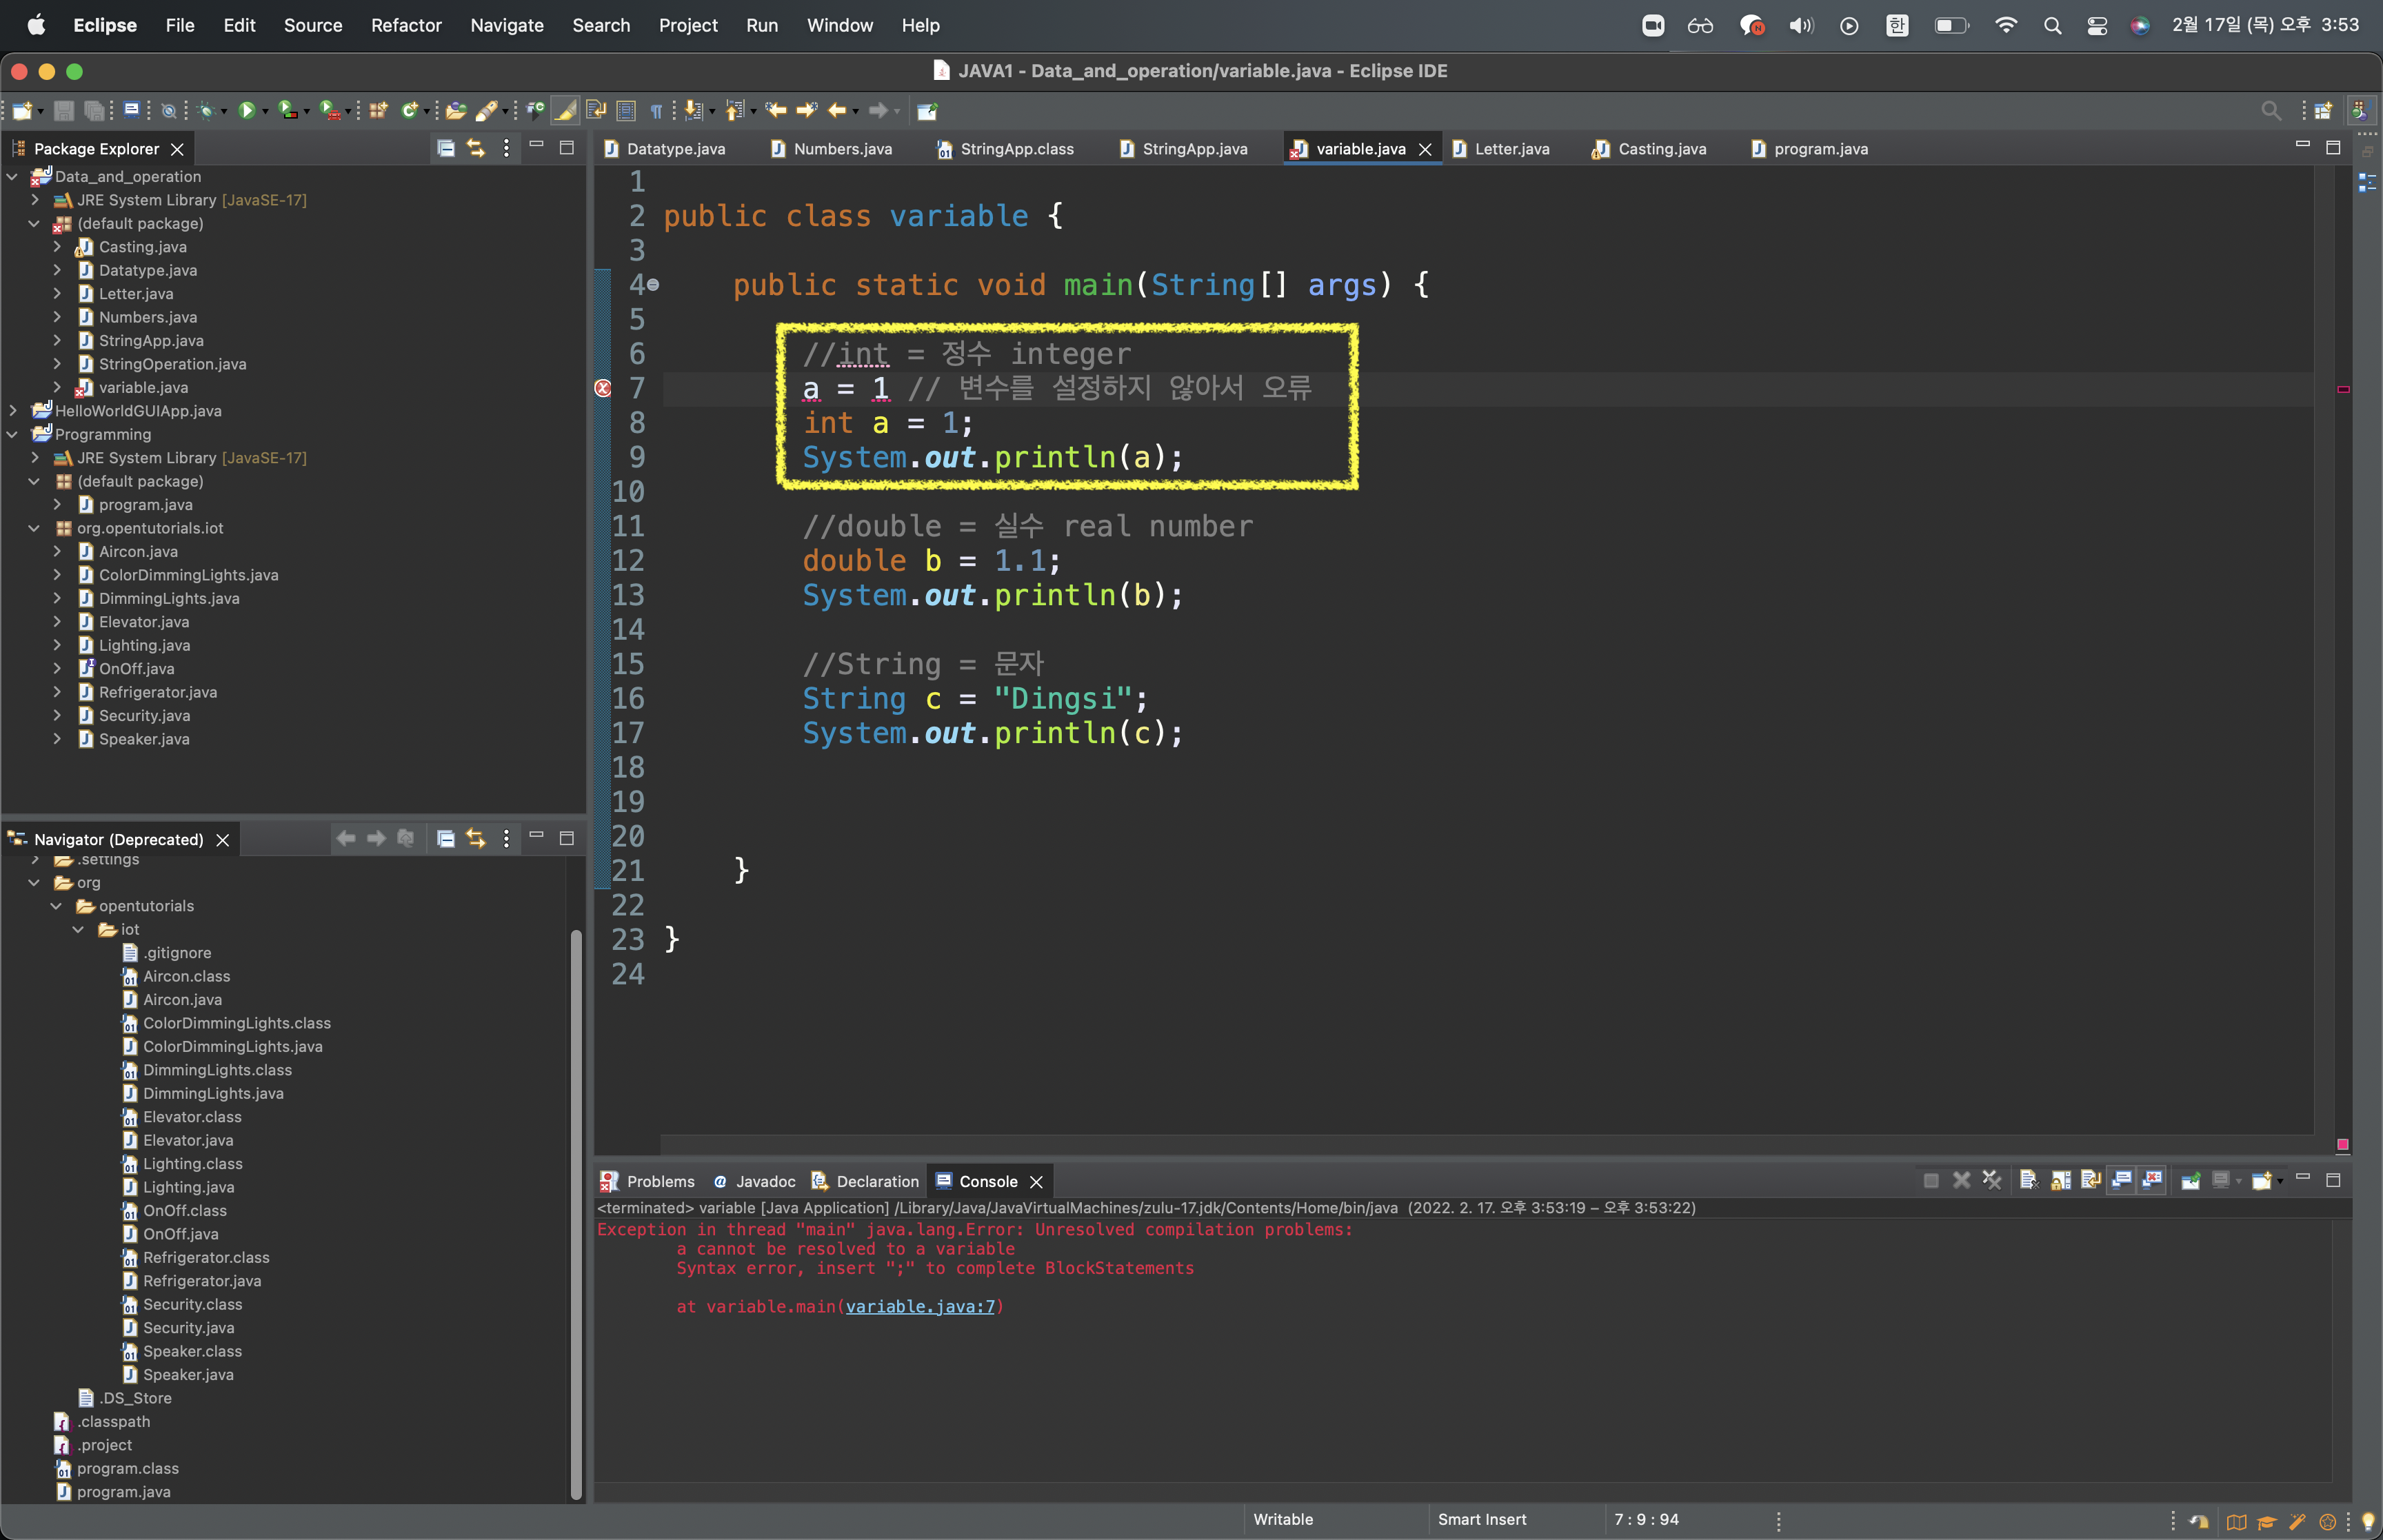Click red error marker in overview ruler
The image size is (2383, 1540).
click(2343, 389)
